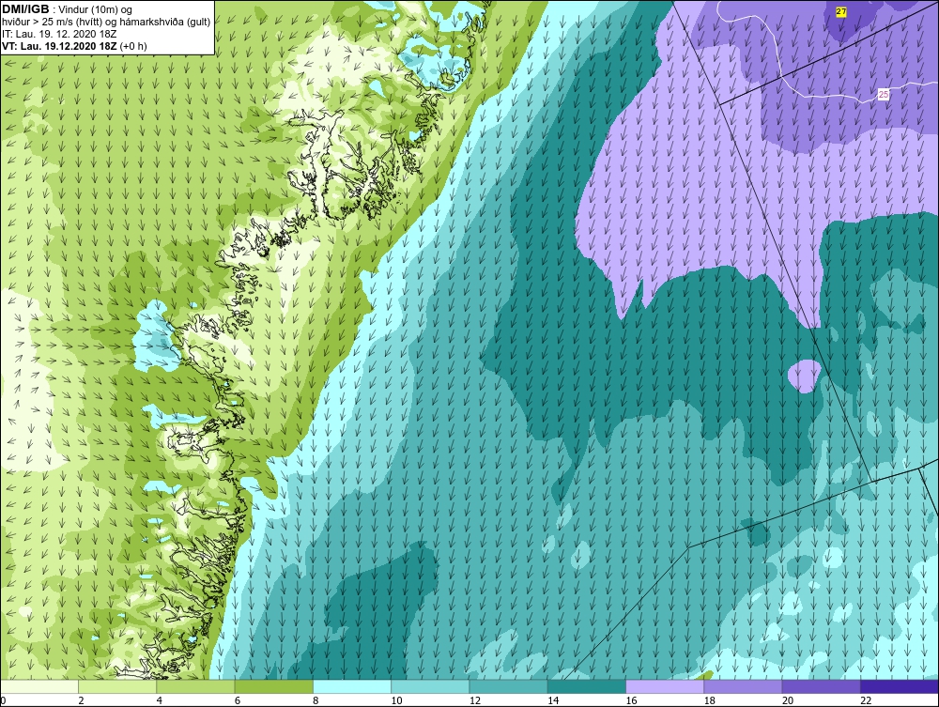Click the 20-22 m/s violet legend swatch
Screen dimensions: 939x707
(x=822, y=686)
